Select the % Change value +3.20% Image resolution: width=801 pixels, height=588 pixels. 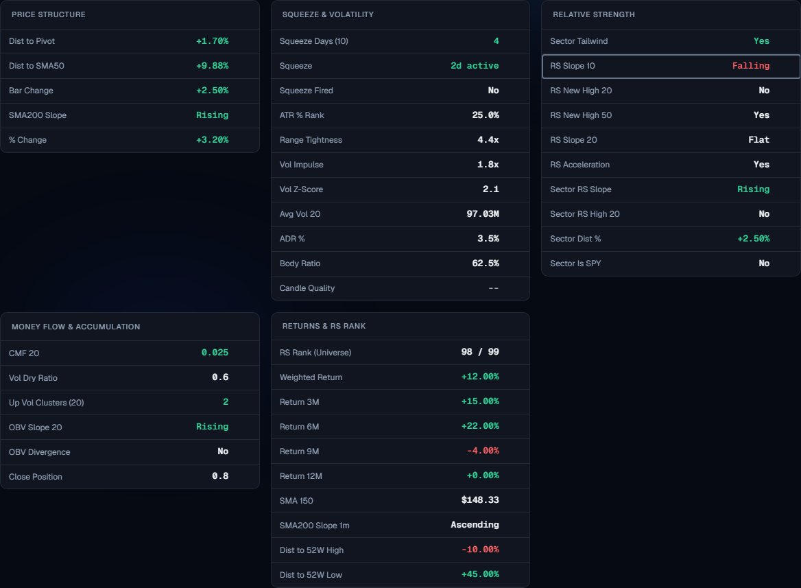[x=212, y=139]
